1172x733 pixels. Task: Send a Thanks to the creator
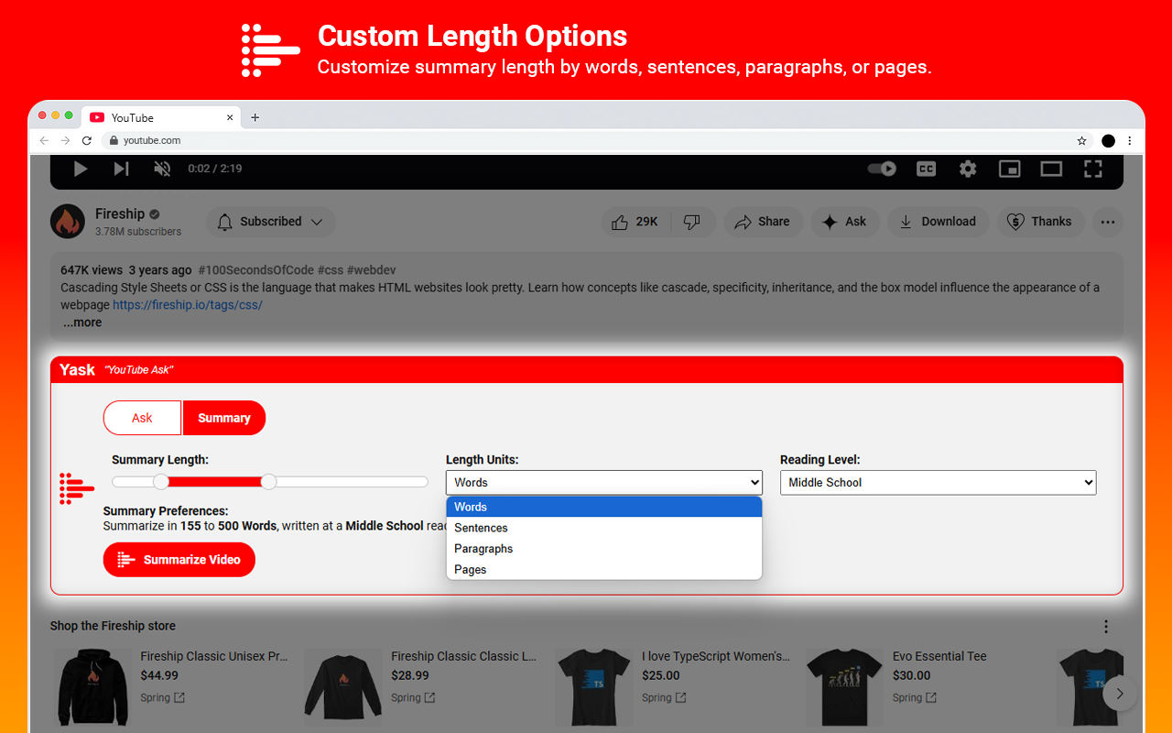1040,222
